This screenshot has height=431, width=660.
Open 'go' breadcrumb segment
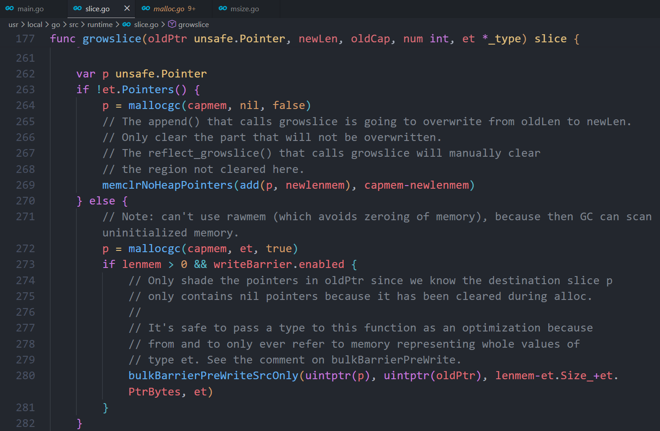click(56, 24)
